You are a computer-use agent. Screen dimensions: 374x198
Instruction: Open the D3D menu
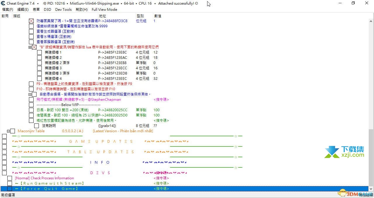coord(47,9)
